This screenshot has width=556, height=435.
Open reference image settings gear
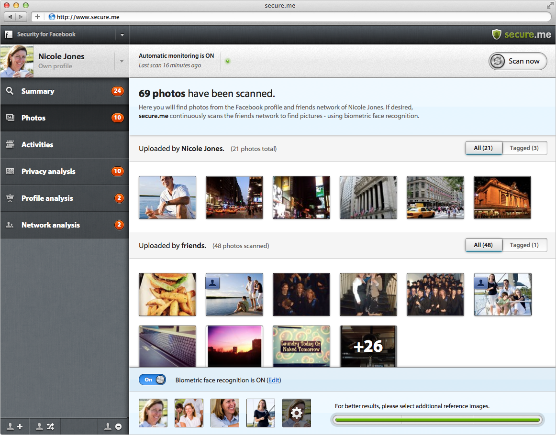(x=297, y=413)
